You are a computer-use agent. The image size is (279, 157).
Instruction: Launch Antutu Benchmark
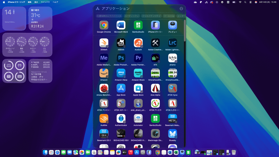tap(104, 88)
